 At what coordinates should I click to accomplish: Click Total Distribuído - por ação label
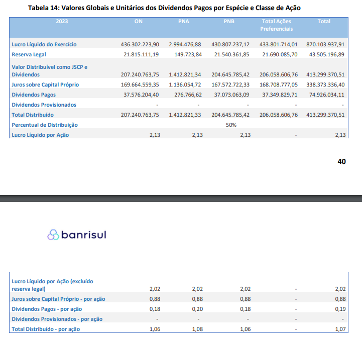point(46,329)
